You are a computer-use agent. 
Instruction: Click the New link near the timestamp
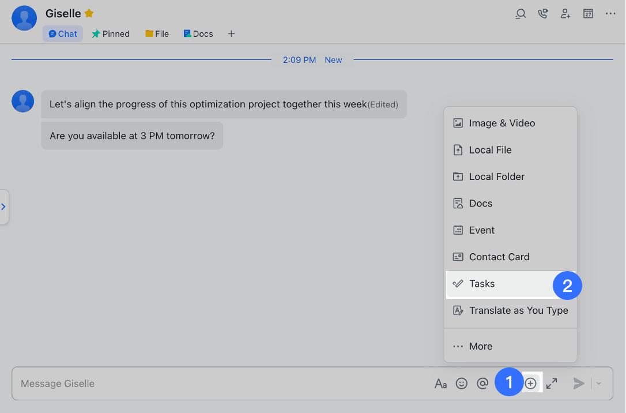tap(333, 59)
